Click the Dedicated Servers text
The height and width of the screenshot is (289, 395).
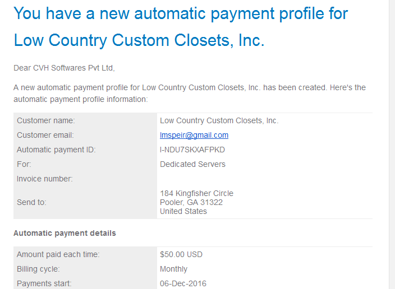coord(192,164)
